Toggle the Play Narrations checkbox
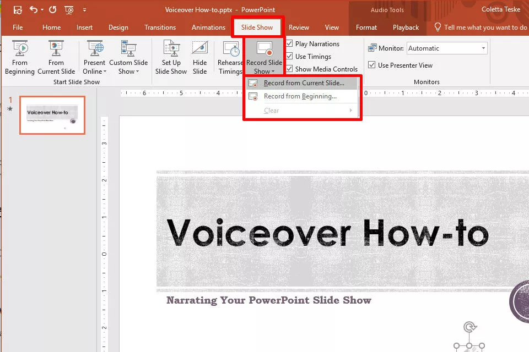This screenshot has width=529, height=352. (289, 44)
